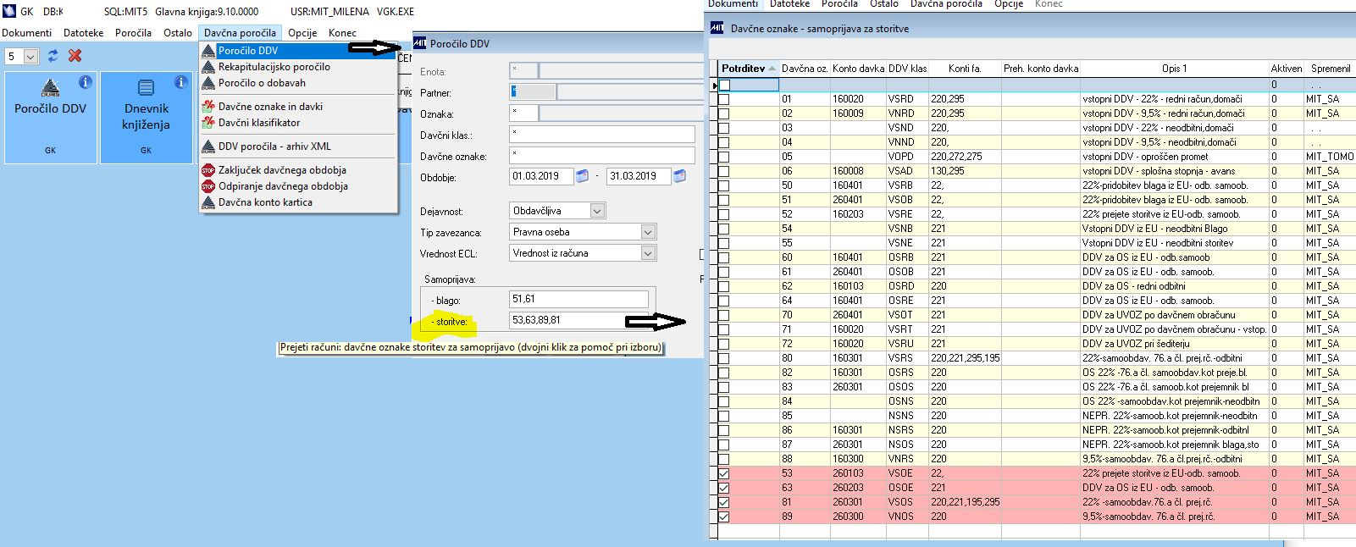
Task: Open calendar picker for end date 31.03.2019
Action: pos(678,176)
